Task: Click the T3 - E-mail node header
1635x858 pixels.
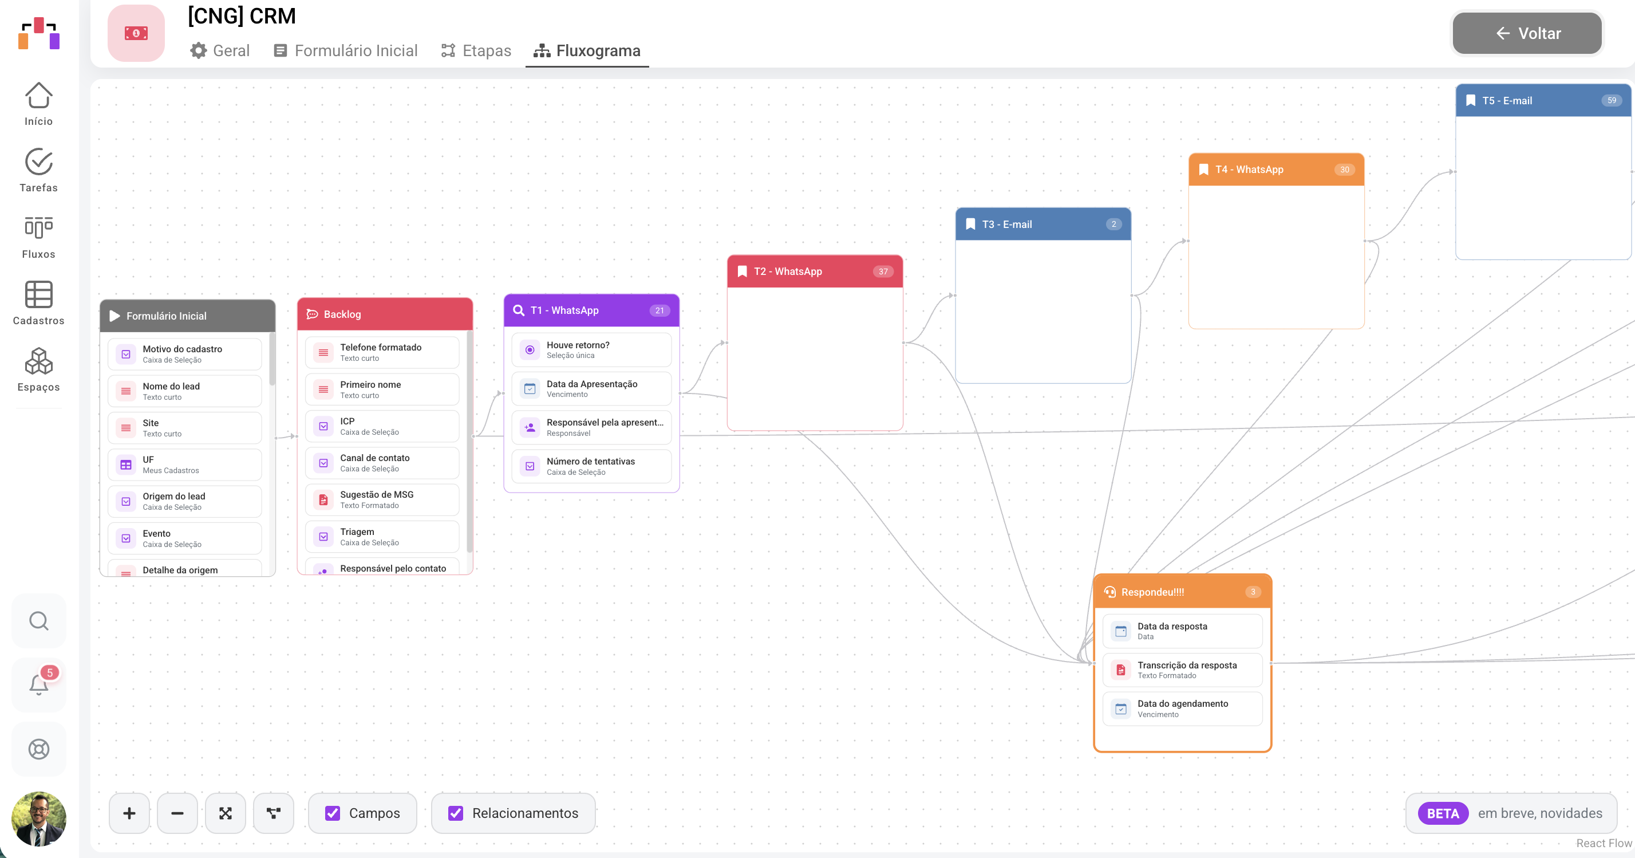Action: tap(1044, 224)
